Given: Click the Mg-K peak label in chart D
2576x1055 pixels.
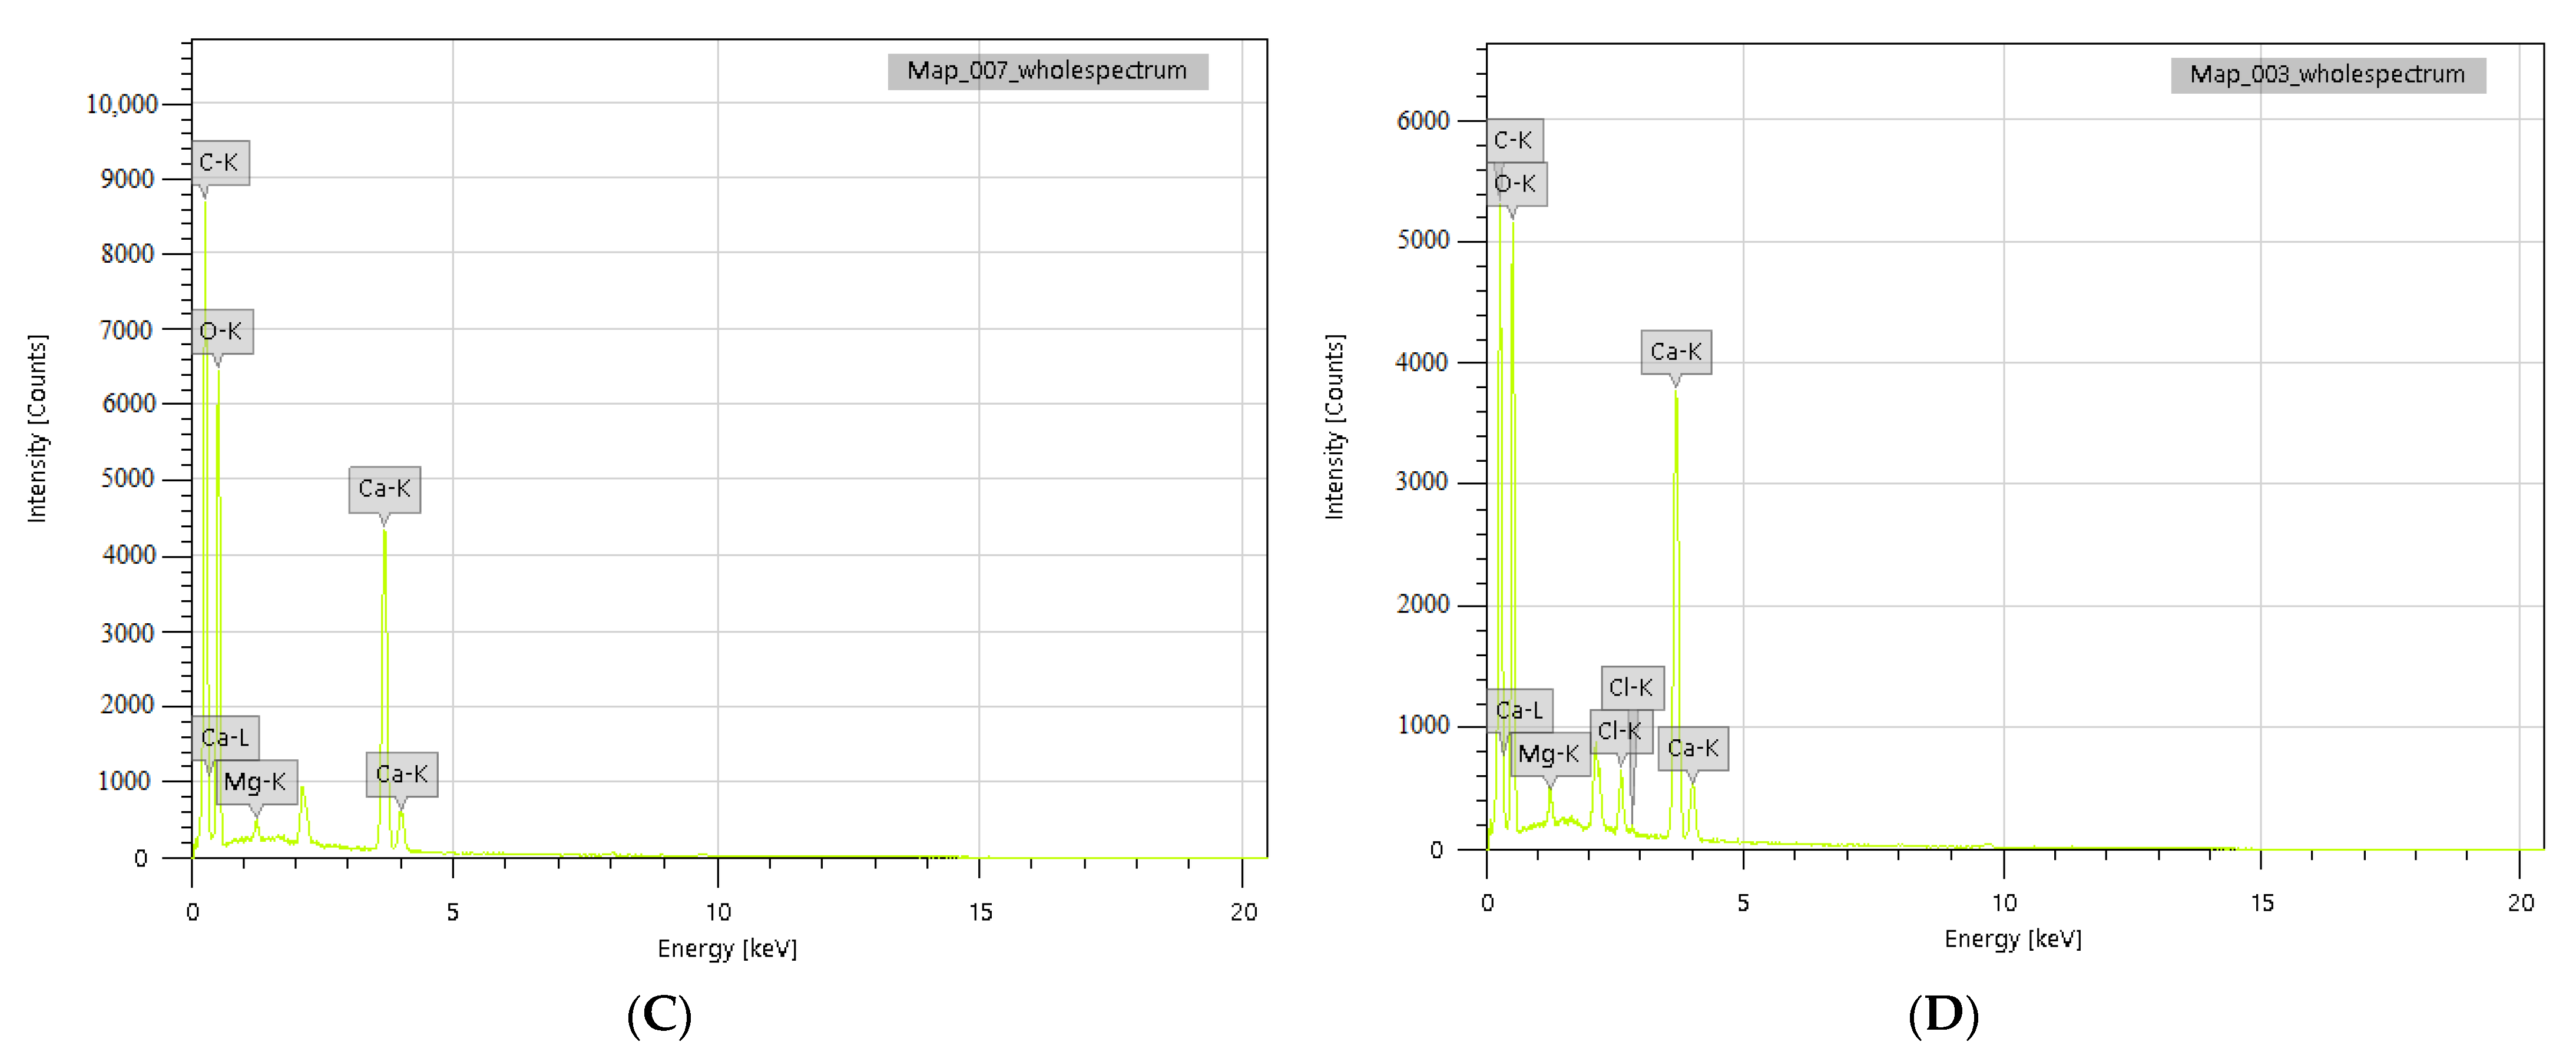Looking at the screenshot, I should click(1549, 754).
